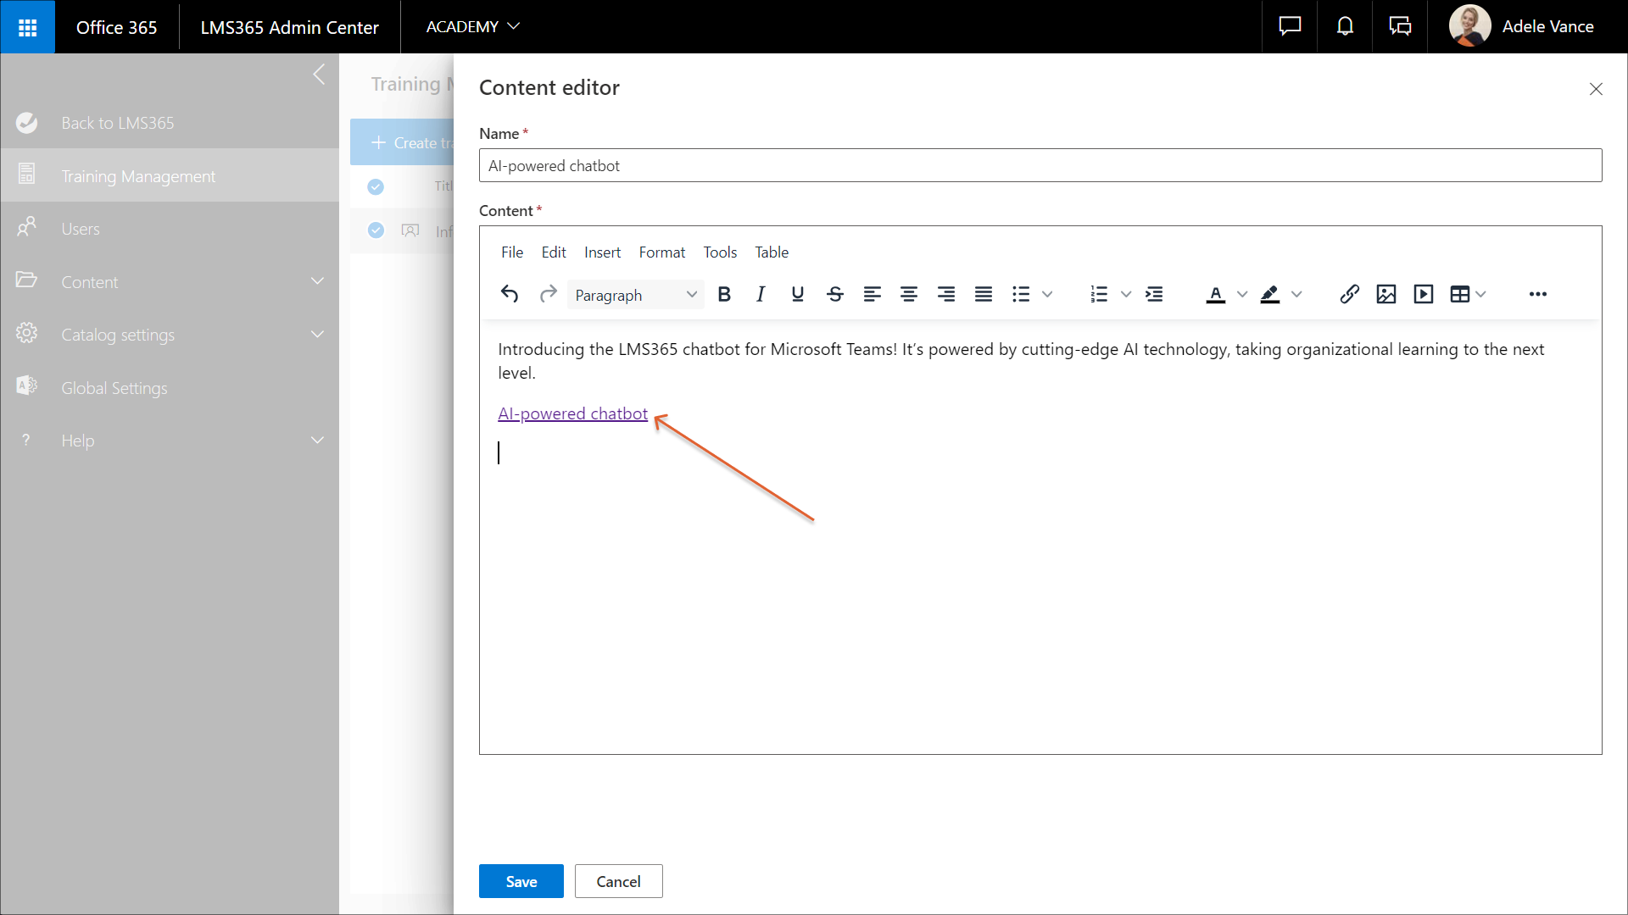Click the Undo arrow icon
The image size is (1628, 915).
pyautogui.click(x=510, y=294)
